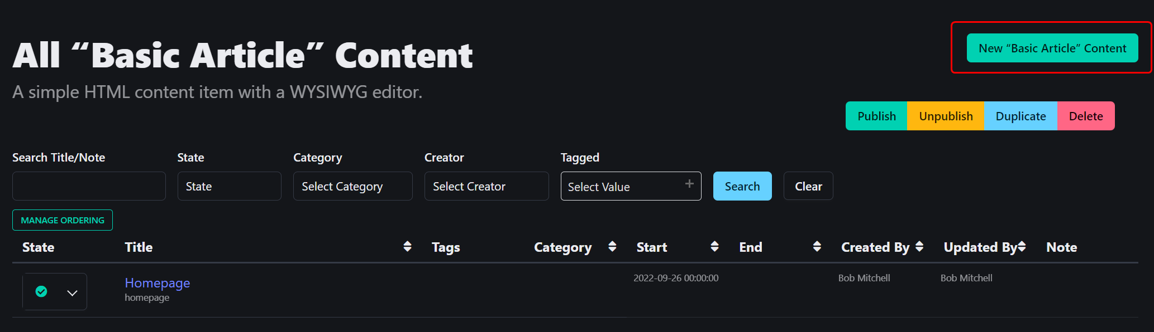Open the Select Creator dropdown
This screenshot has height=332, width=1154.
coord(486,186)
